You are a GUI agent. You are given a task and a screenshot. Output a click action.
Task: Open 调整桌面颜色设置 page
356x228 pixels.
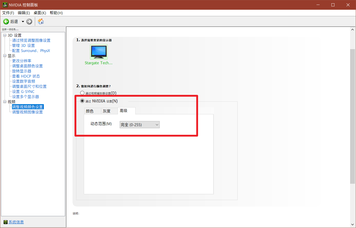pos(27,66)
